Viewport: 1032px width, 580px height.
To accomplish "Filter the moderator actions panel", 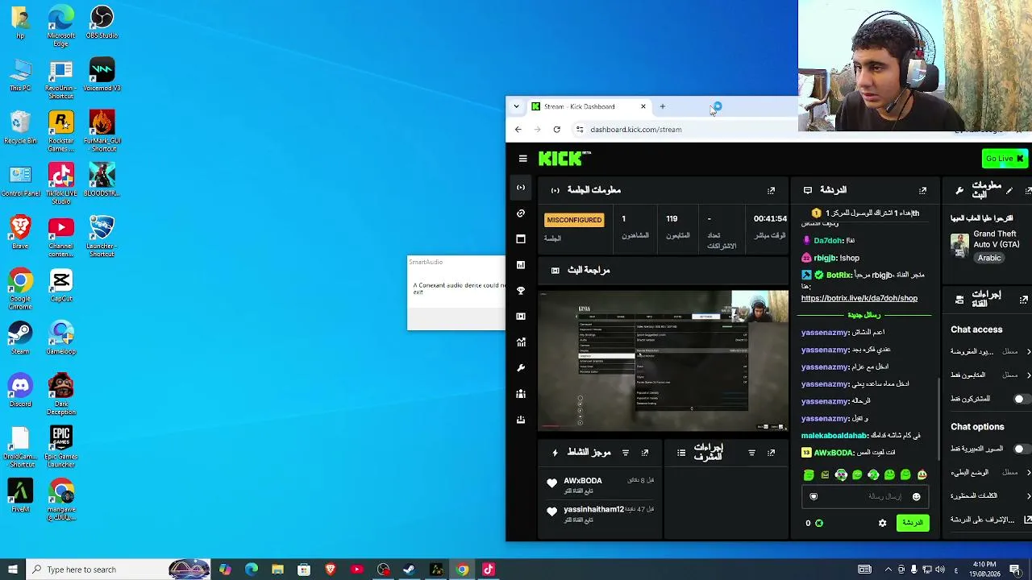I will (x=751, y=453).
